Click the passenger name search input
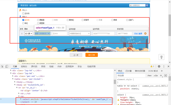Image resolution: width=171 pixels, height=105 pixels. click(x=137, y=5)
